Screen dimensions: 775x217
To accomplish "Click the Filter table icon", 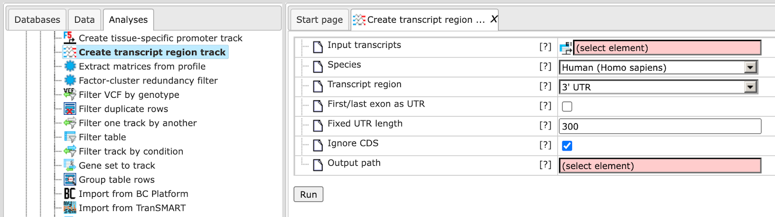I will 70,137.
